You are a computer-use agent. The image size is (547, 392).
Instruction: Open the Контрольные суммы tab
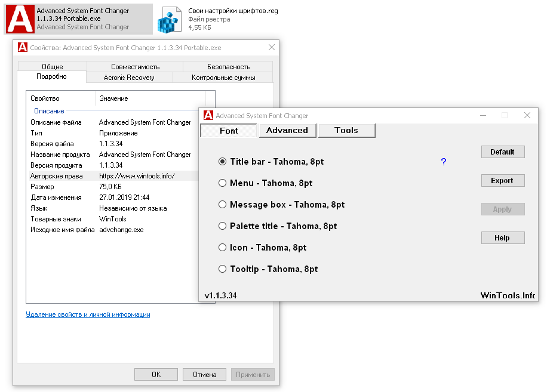point(223,78)
